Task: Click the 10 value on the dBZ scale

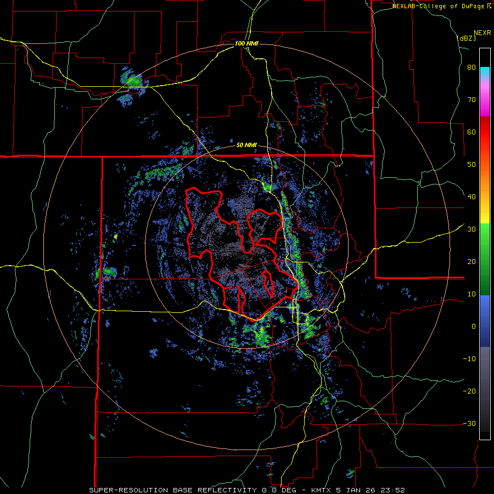Action: tap(471, 294)
